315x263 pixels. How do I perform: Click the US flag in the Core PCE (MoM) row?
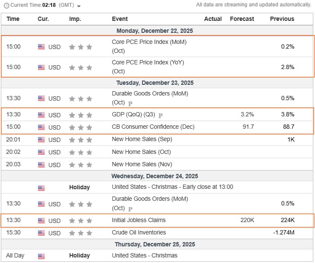41,47
